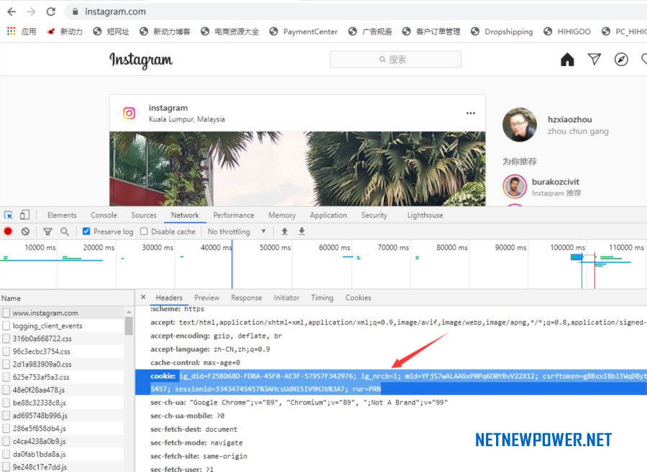Click hzxiaozhou profile picture
Viewport: 647px width, 472px height.
tap(520, 124)
